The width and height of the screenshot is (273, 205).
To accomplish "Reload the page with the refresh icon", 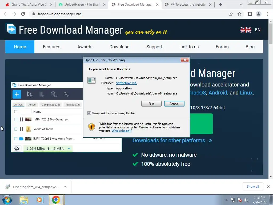I will pos(23,14).
